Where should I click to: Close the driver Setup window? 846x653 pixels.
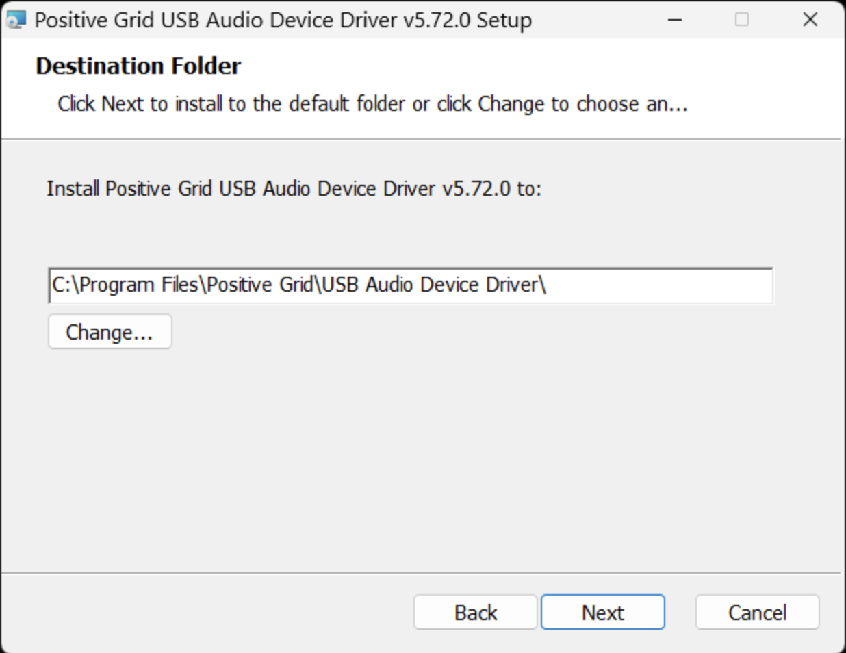810,20
